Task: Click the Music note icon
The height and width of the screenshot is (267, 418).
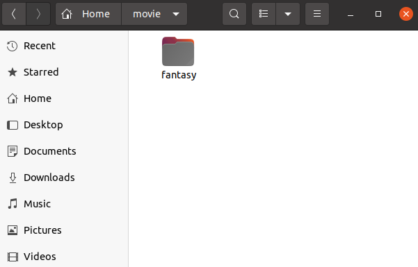Action: coord(13,204)
